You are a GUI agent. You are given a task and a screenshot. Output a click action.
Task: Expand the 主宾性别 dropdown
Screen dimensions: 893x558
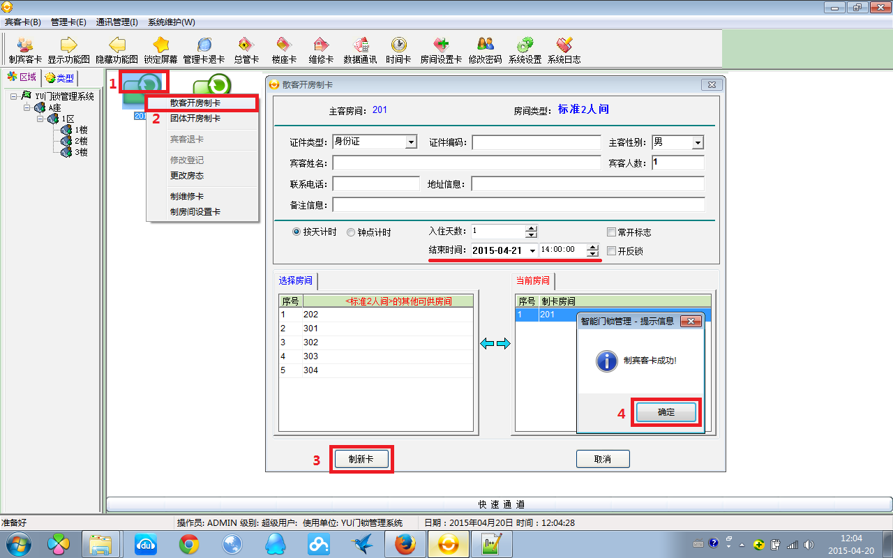pos(697,142)
